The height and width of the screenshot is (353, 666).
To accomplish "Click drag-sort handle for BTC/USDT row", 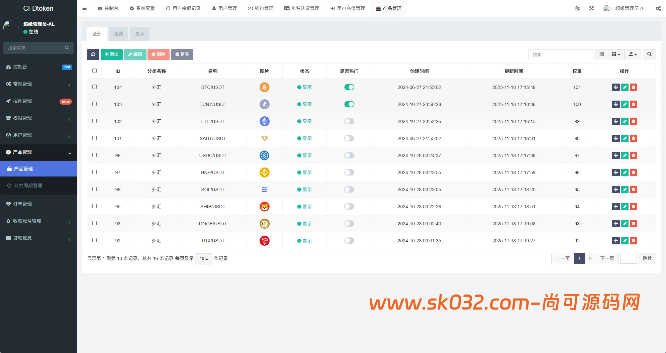I will coord(615,87).
